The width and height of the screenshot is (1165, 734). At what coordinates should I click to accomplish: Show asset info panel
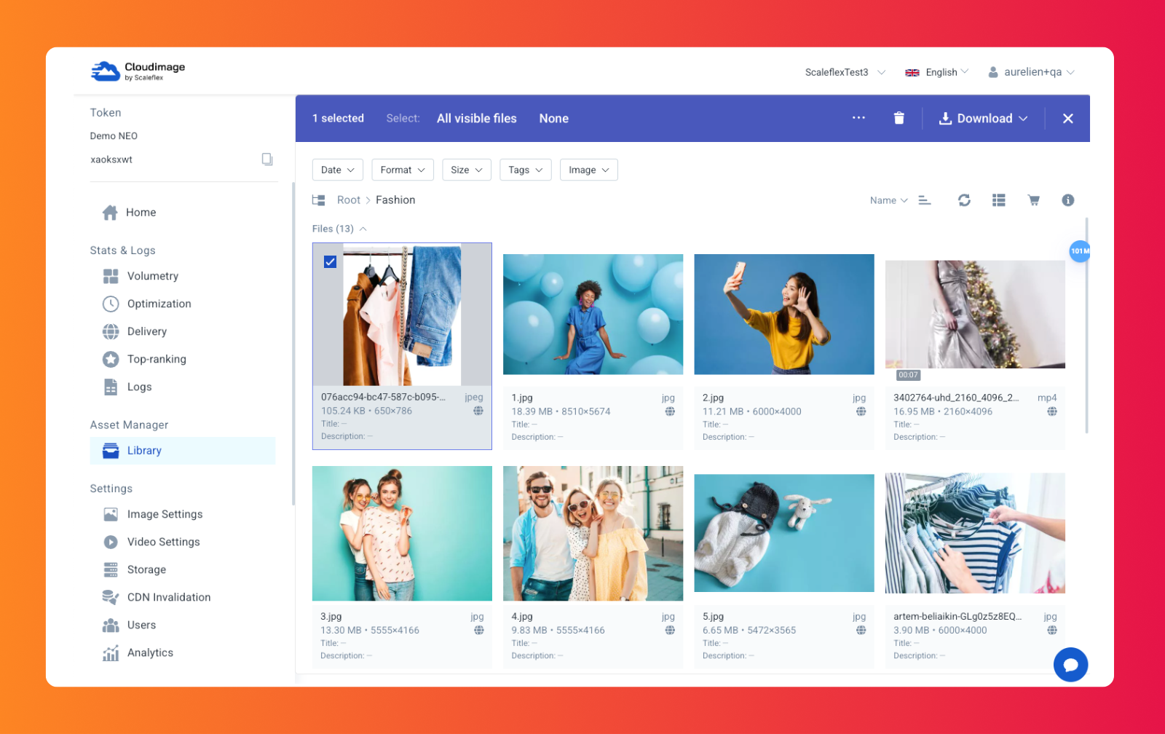click(1067, 200)
